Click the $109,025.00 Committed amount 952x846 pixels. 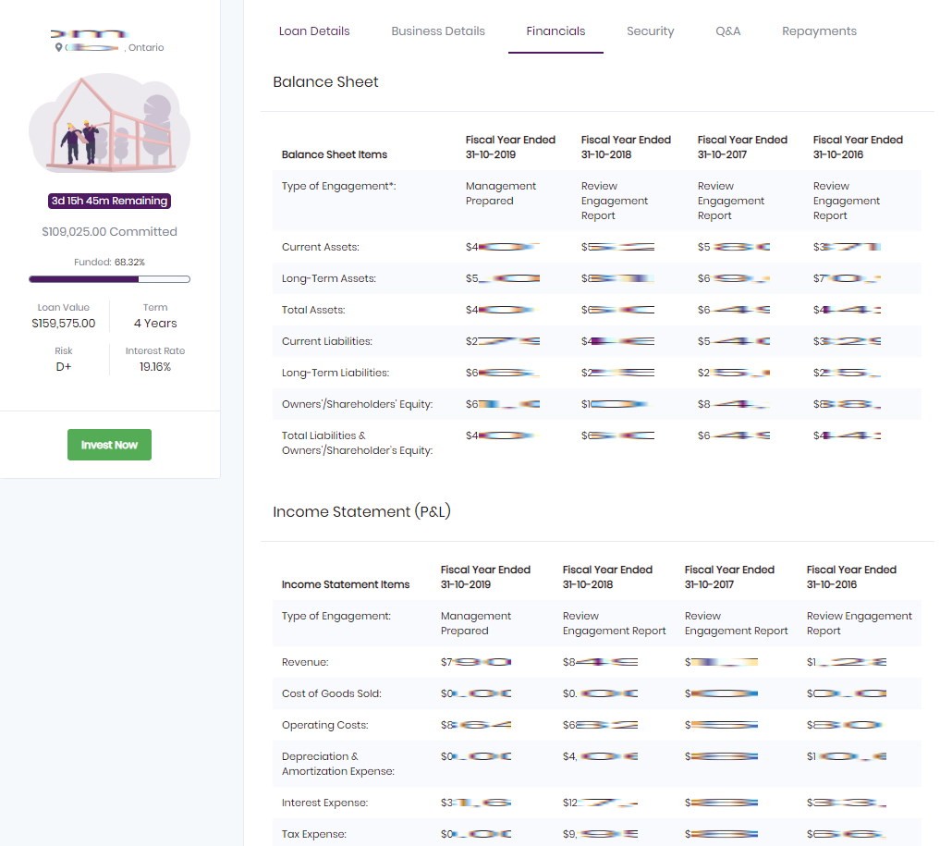[x=109, y=232]
